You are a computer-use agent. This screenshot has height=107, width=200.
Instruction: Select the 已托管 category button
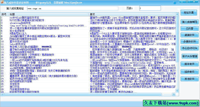189,29
